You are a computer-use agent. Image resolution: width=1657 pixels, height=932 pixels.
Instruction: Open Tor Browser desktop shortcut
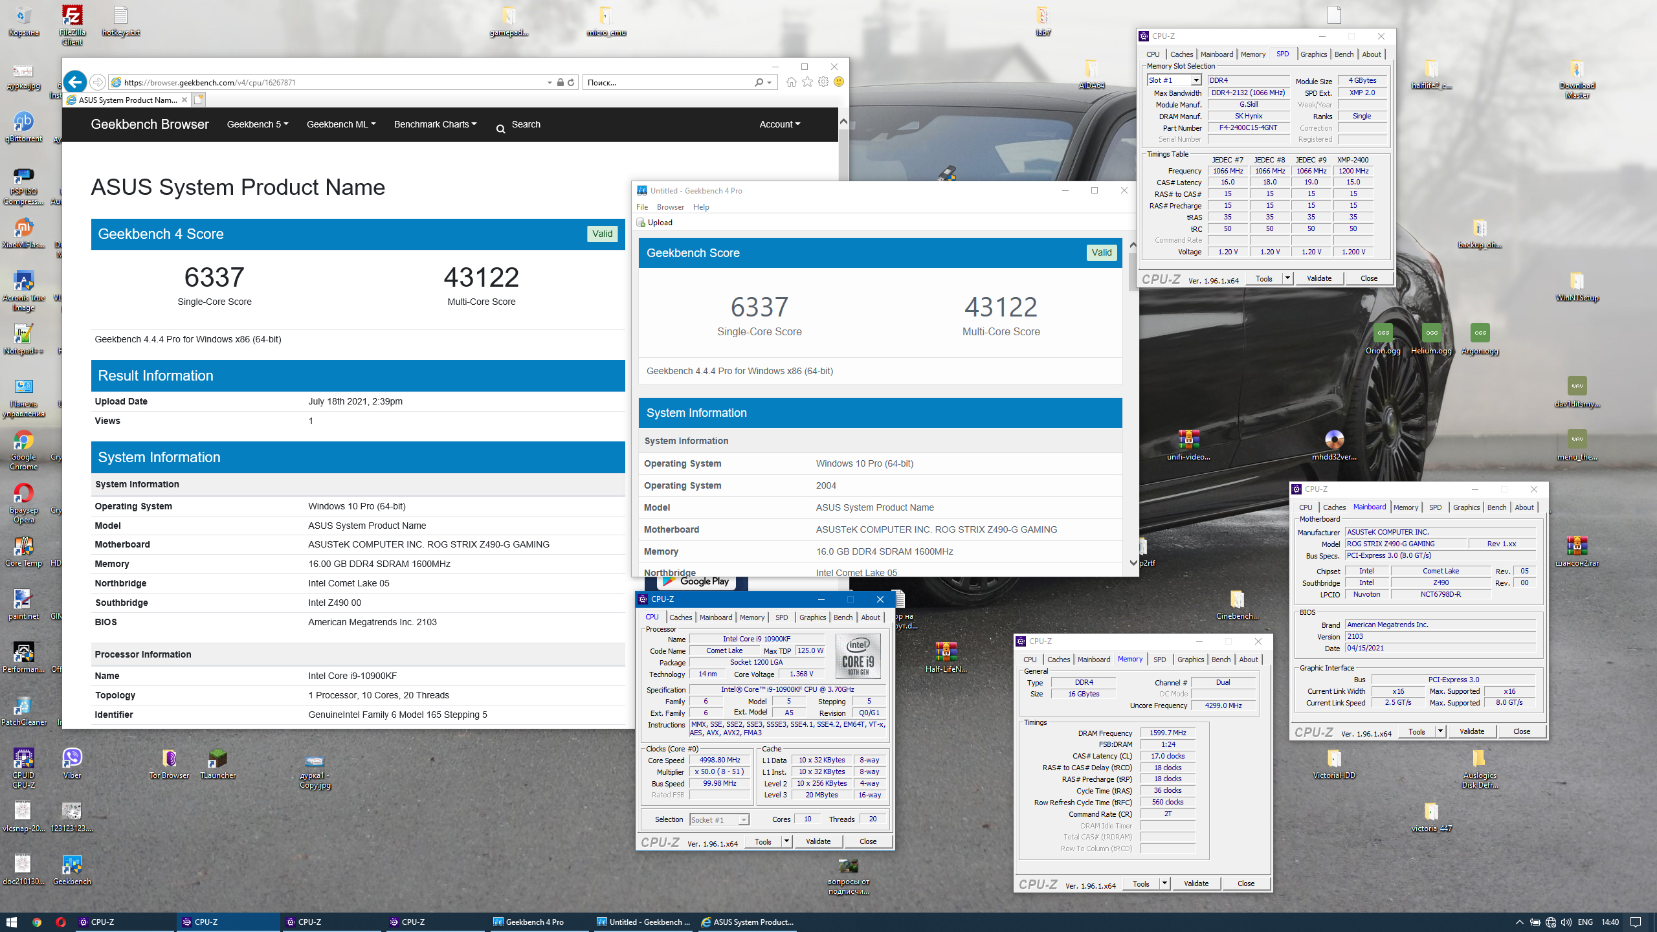(x=170, y=762)
